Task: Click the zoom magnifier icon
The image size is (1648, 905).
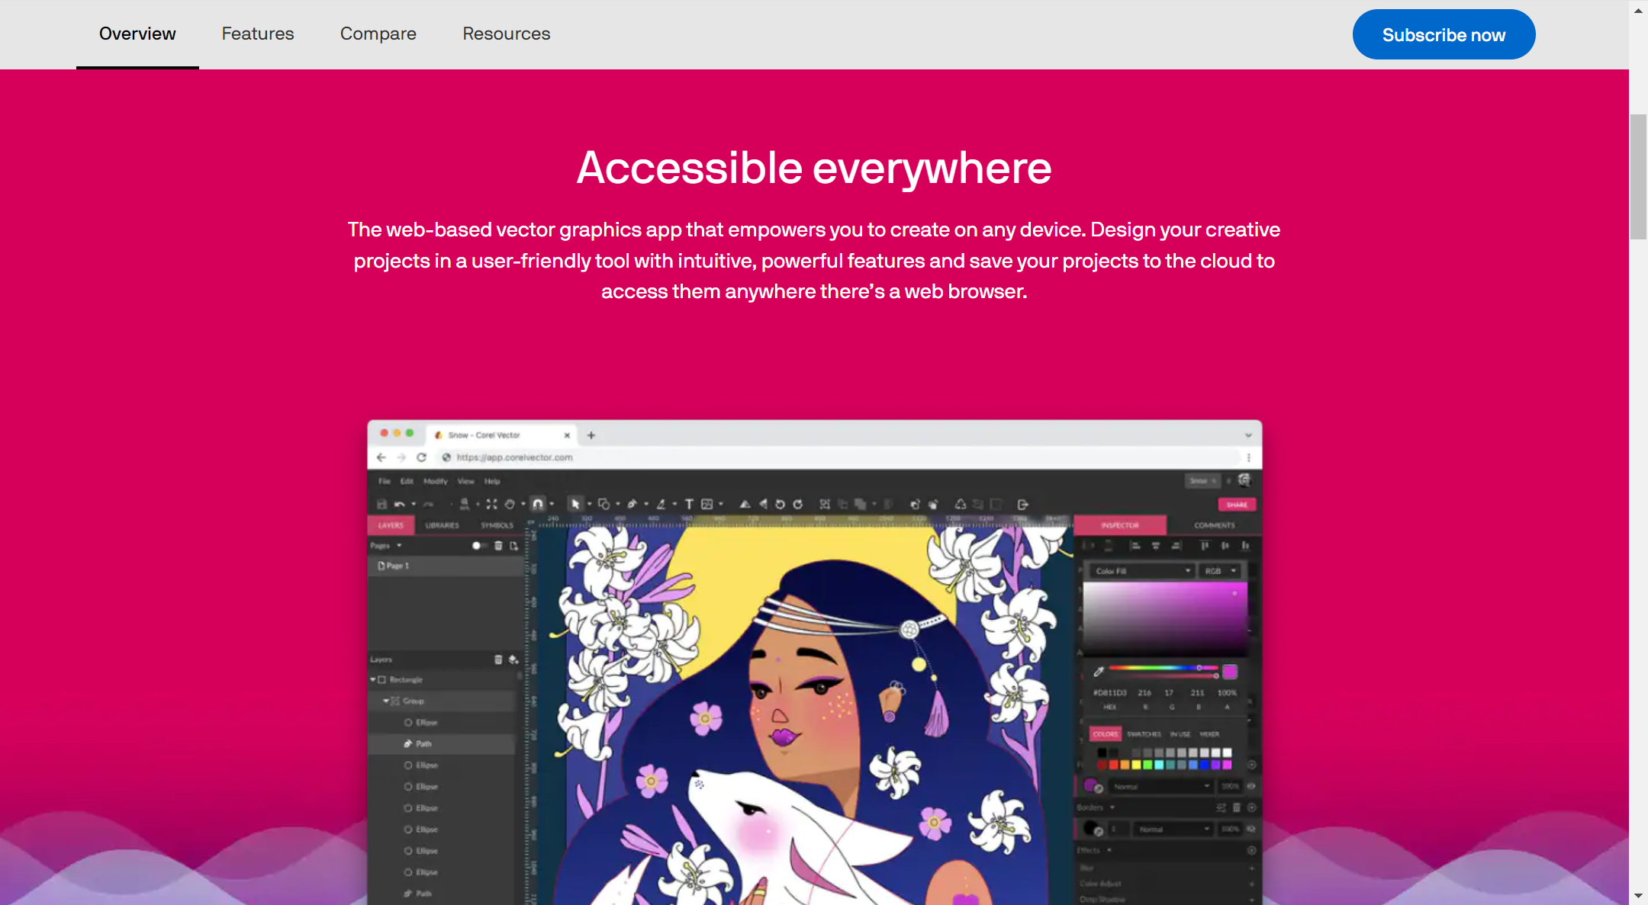Action: pyautogui.click(x=465, y=504)
